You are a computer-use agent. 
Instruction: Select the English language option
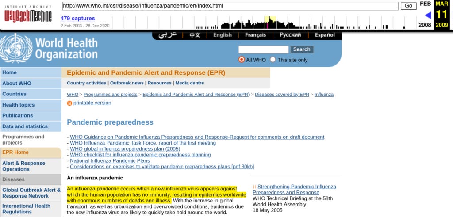click(x=223, y=35)
